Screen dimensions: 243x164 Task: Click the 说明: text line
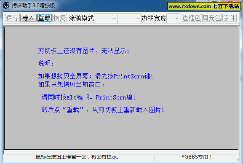46,63
